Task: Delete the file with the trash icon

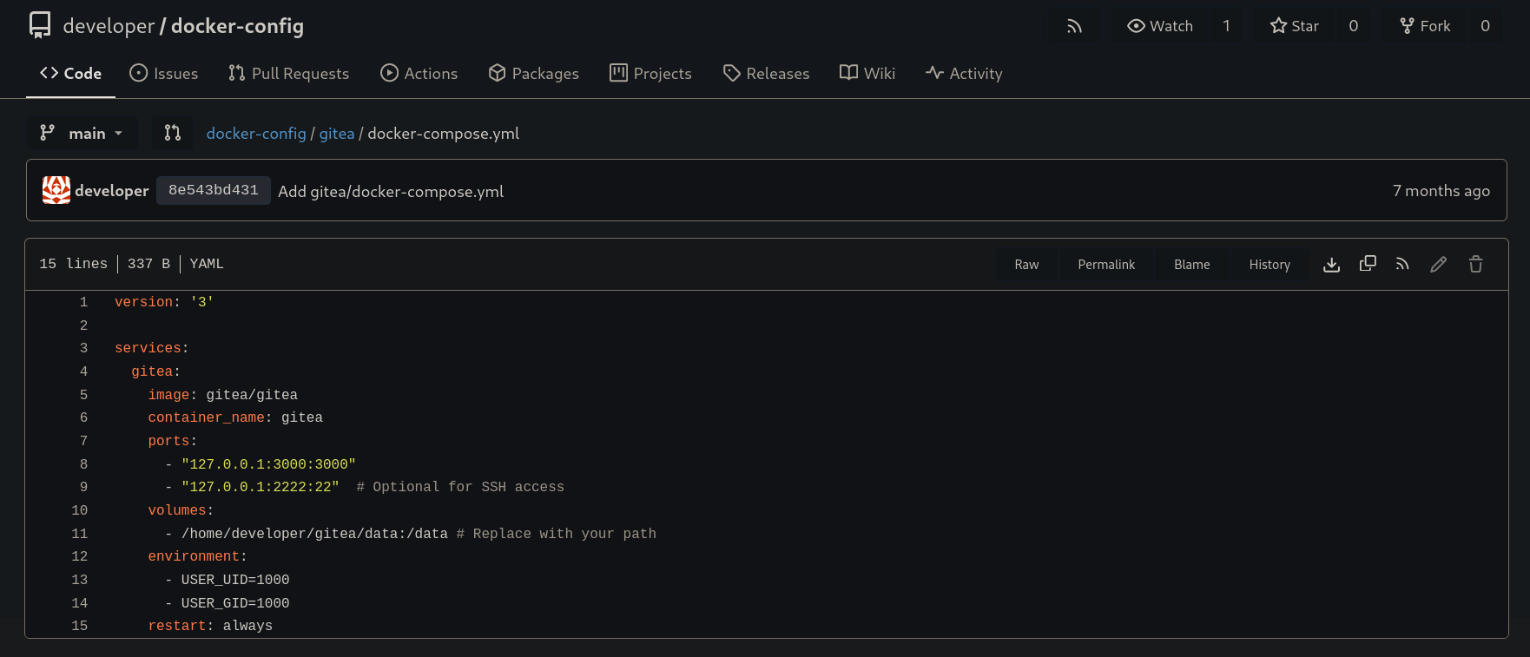Action: pyautogui.click(x=1475, y=264)
